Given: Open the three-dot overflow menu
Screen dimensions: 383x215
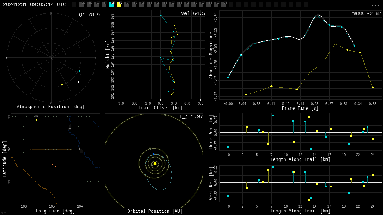Looking at the screenshot, I should 375,5.
